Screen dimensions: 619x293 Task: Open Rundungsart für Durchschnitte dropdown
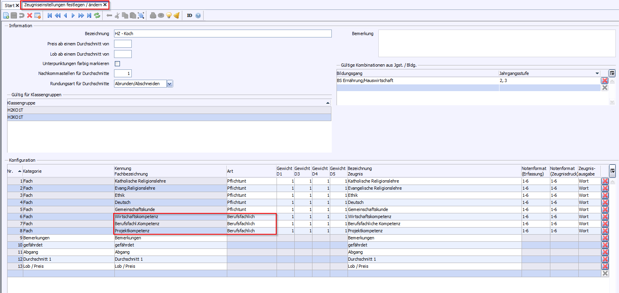coord(170,84)
